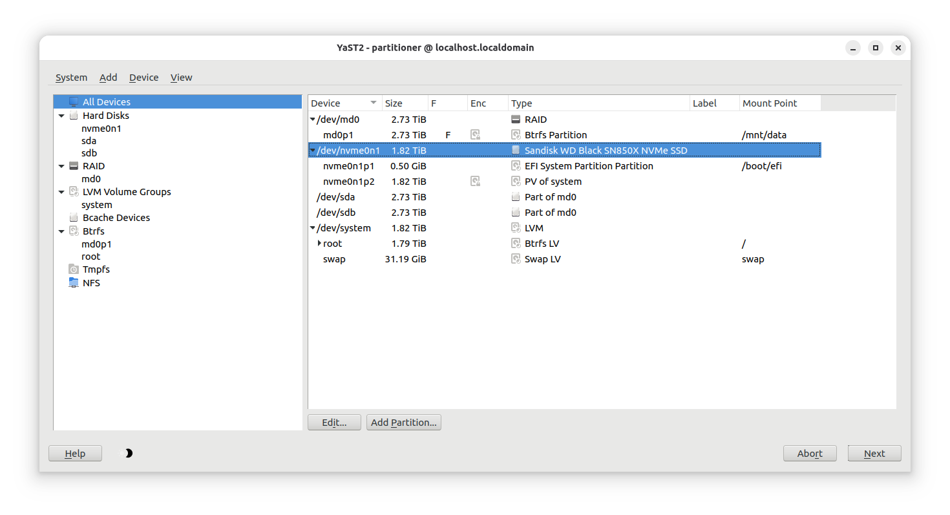950x515 pixels.
Task: Click the Abort button
Action: tap(810, 454)
